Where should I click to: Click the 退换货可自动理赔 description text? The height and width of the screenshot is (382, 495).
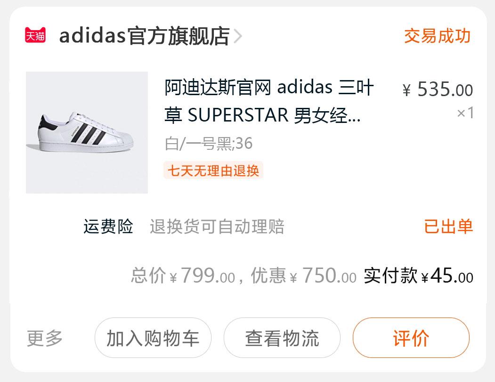217,227
